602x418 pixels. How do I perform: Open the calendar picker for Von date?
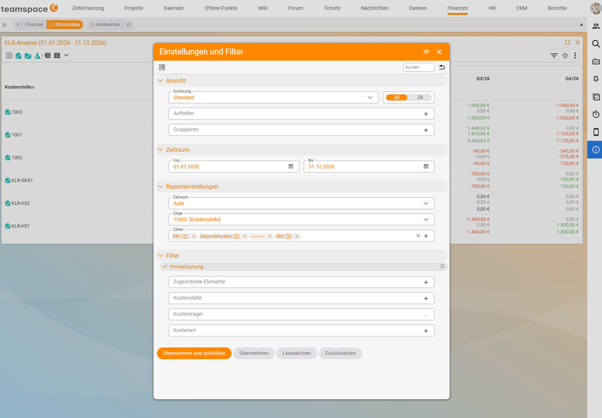tap(291, 167)
